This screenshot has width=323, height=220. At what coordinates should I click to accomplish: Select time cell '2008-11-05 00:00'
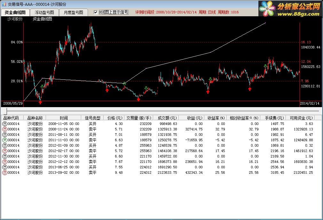64,124
